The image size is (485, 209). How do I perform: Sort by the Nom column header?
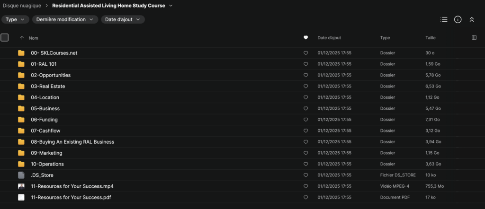(33, 38)
